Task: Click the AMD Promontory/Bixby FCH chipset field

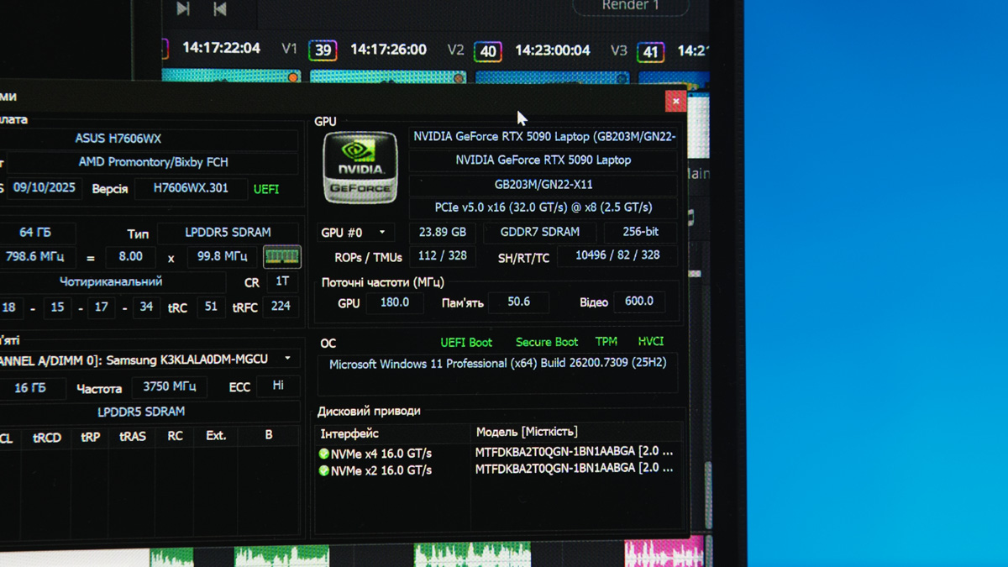Action: pos(153,162)
